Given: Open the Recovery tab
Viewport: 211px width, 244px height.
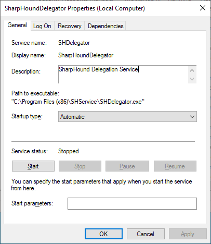Looking at the screenshot, I should pos(70,26).
